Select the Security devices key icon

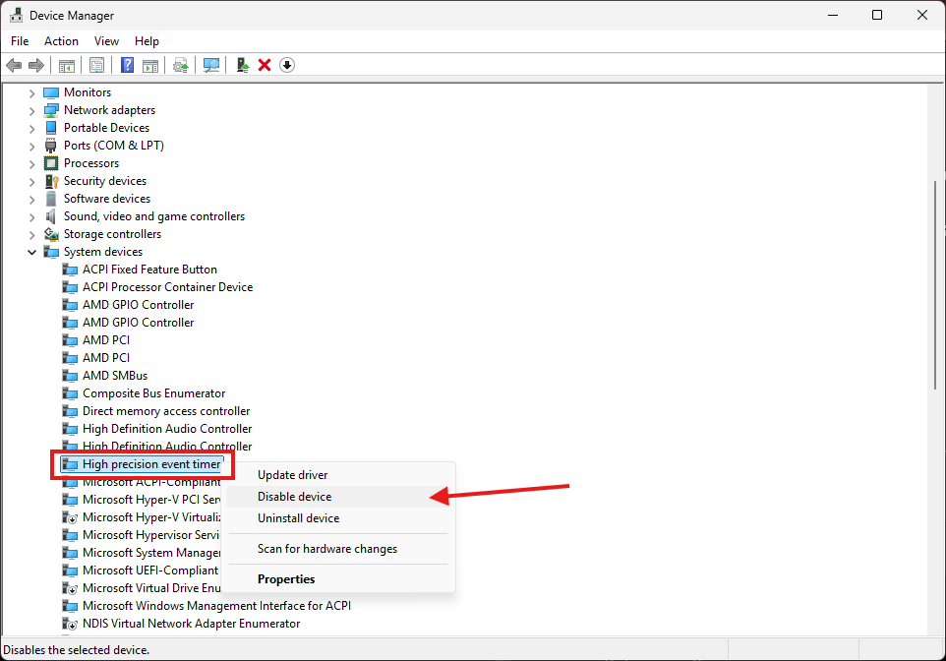[51, 181]
